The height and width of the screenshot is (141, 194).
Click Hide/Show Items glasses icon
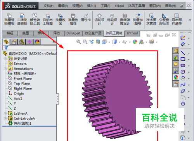click(125, 42)
